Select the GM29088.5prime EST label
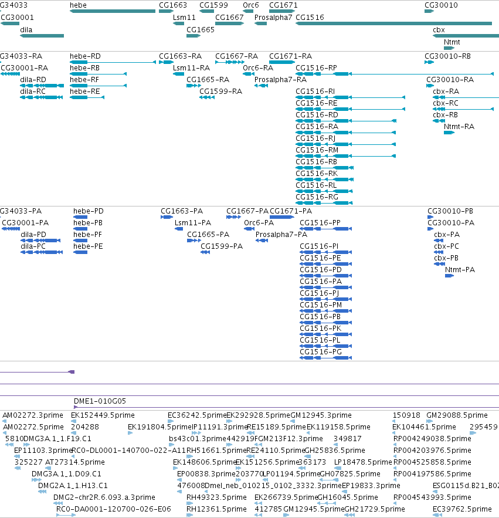499x518 pixels. click(457, 415)
